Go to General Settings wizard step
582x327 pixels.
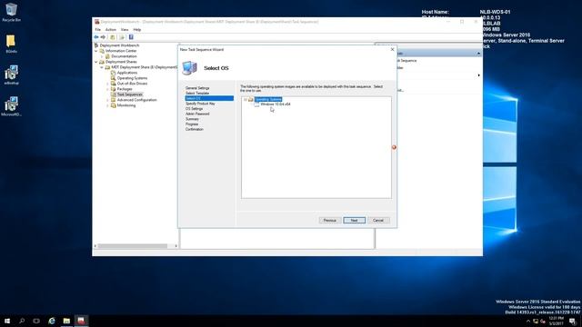[x=197, y=88]
